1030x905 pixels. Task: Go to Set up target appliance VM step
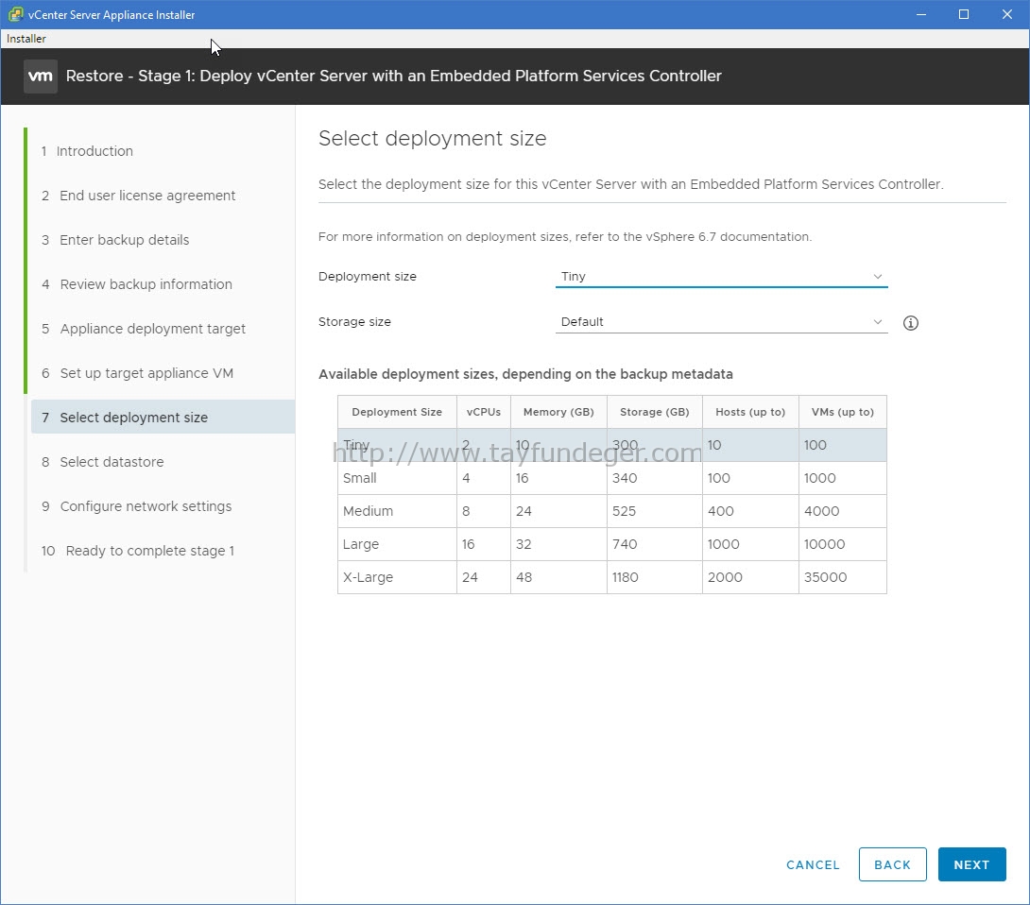(138, 373)
